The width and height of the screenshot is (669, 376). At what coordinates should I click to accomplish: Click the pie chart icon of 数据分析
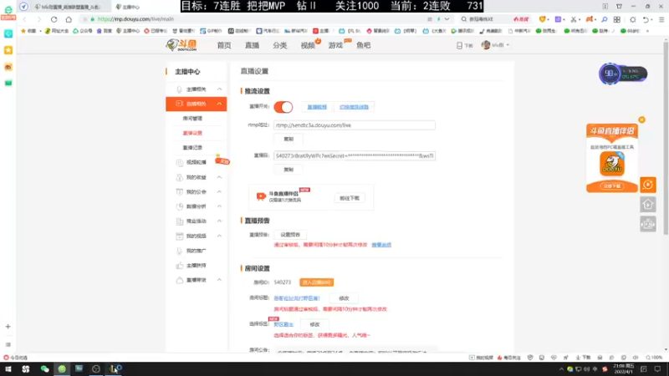tap(179, 206)
